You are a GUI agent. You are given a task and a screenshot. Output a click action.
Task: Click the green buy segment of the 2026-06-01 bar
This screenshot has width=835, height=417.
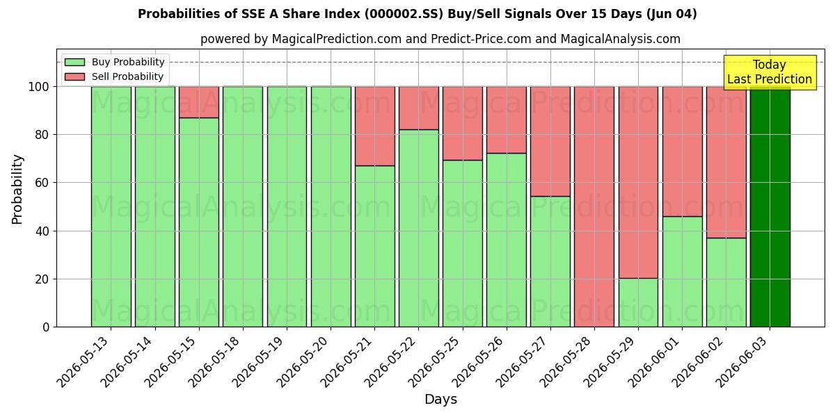683,271
